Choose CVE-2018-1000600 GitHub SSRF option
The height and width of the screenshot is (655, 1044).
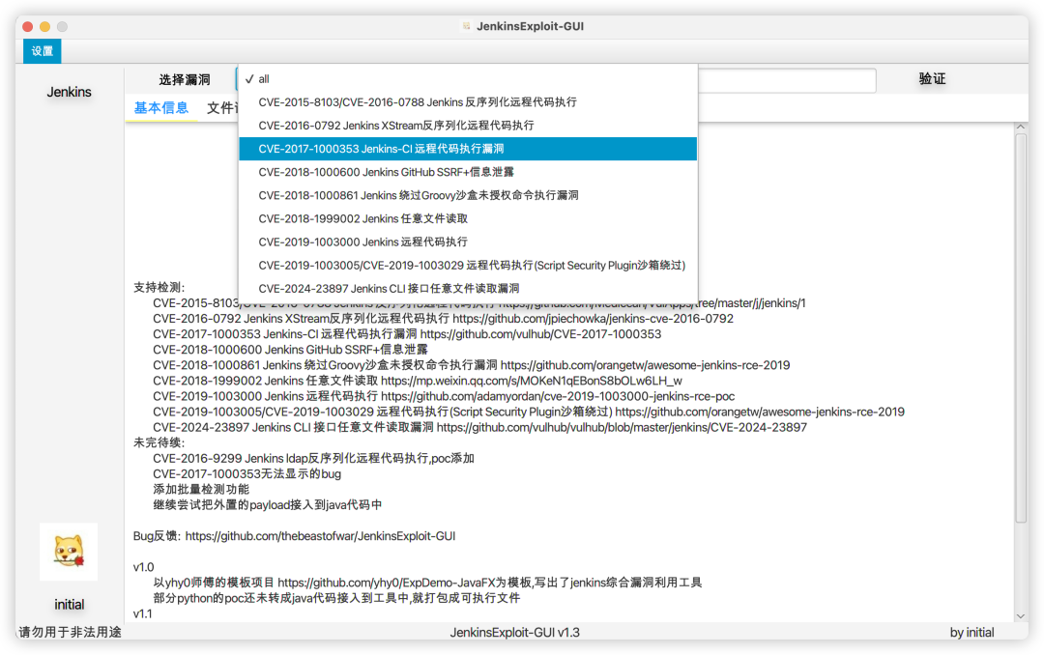[x=468, y=172]
